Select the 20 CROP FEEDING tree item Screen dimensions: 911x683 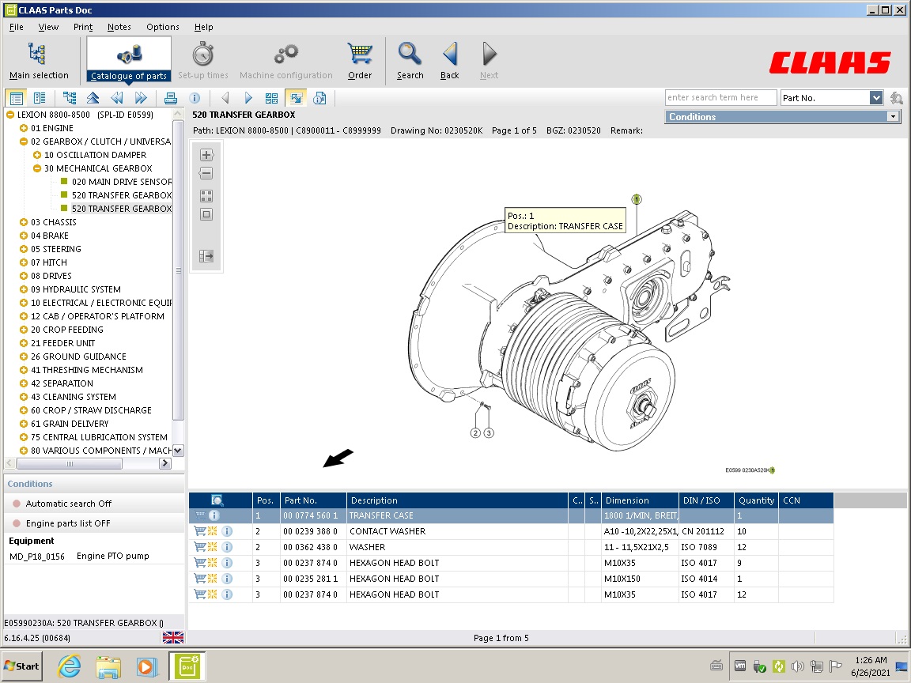66,330
